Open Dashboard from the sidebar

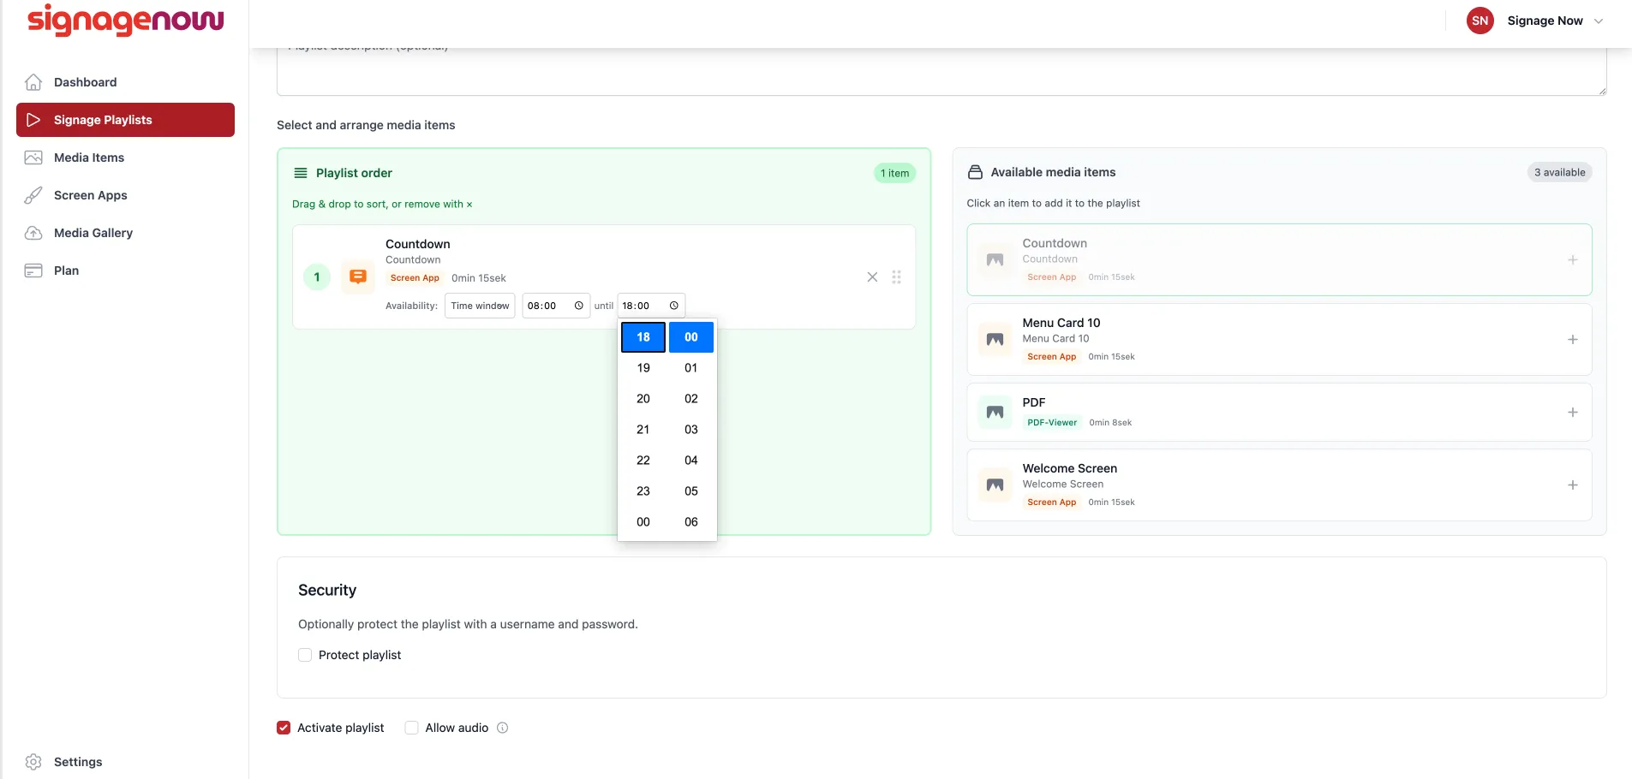coord(125,82)
